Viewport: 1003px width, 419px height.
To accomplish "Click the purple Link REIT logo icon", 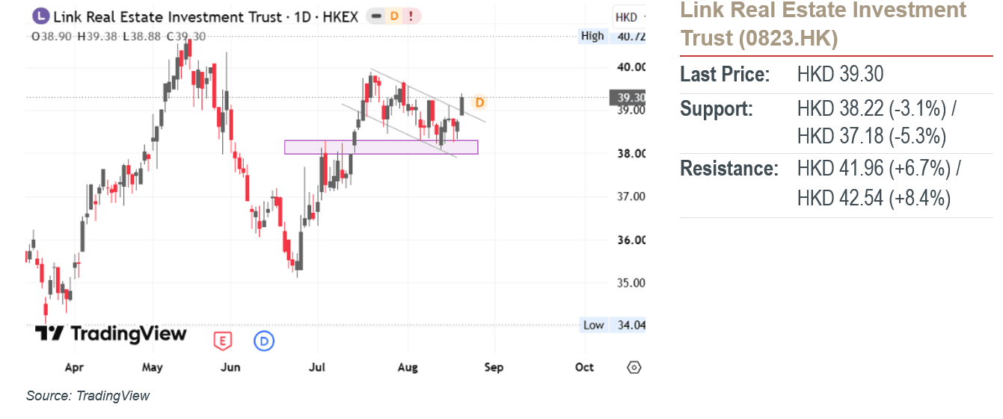I will [42, 16].
